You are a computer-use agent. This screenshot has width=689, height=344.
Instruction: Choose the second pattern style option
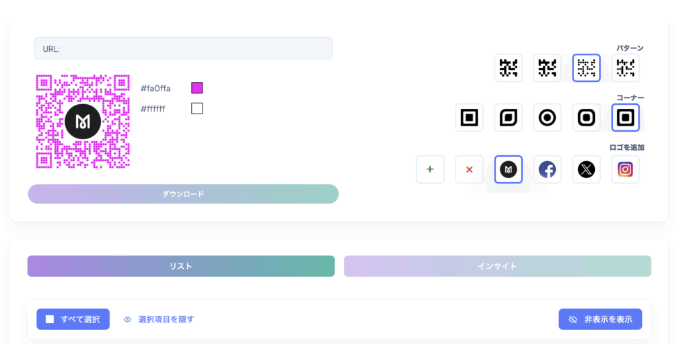(x=548, y=68)
